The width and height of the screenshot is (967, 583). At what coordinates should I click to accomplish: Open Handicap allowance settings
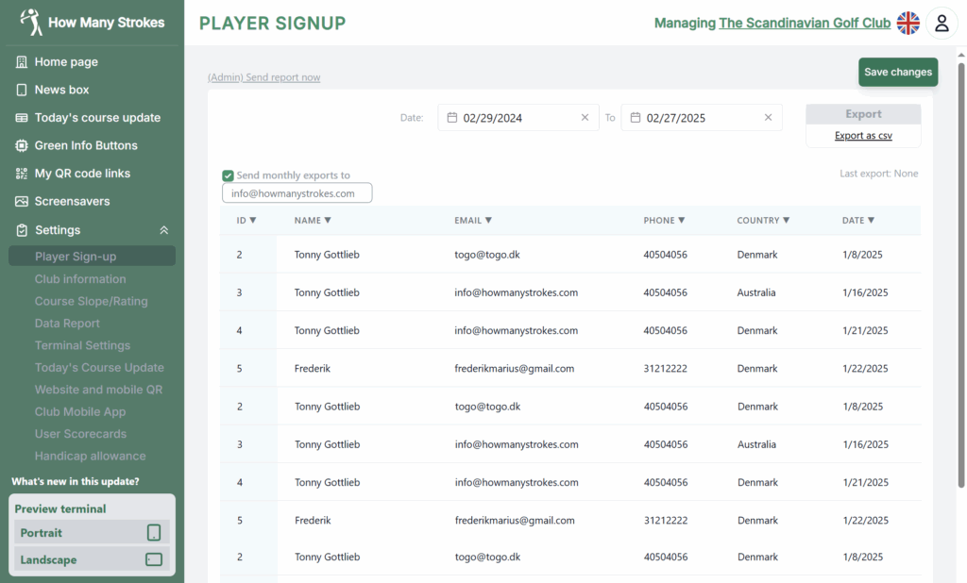pos(90,456)
